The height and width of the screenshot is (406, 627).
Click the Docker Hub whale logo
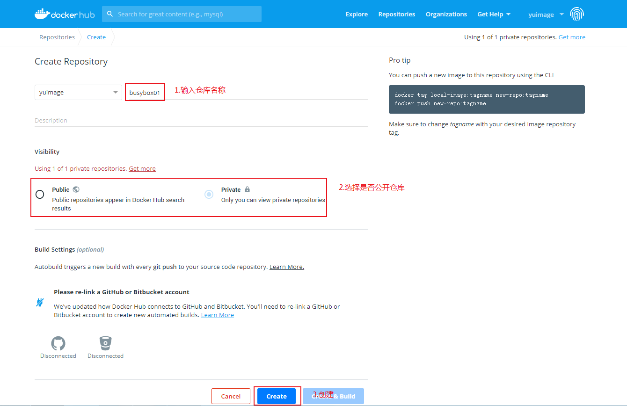(65, 14)
